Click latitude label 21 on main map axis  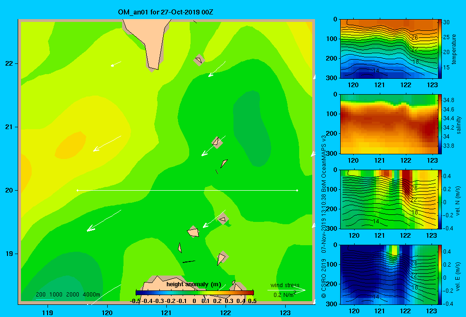[9, 127]
